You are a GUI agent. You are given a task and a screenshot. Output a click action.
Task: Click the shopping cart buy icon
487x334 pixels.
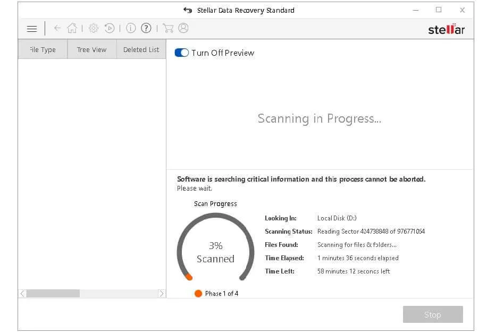[x=168, y=29]
